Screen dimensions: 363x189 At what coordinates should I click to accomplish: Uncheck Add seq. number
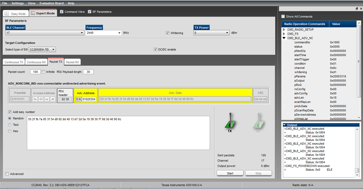pos(10,112)
